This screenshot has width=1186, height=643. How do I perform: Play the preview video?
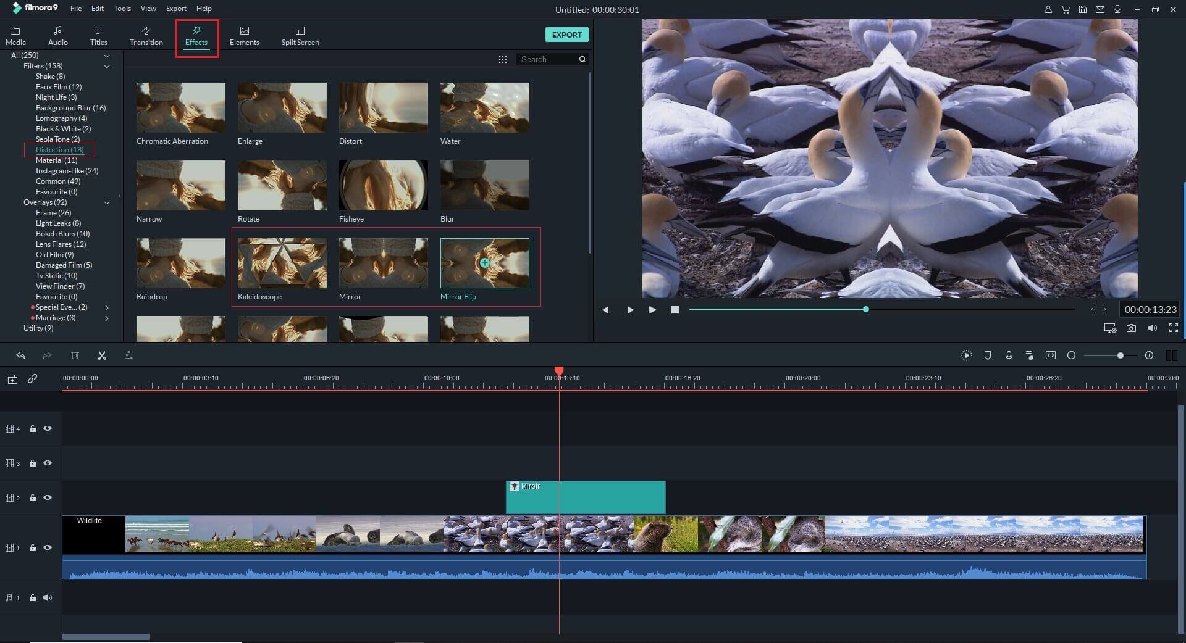click(652, 310)
